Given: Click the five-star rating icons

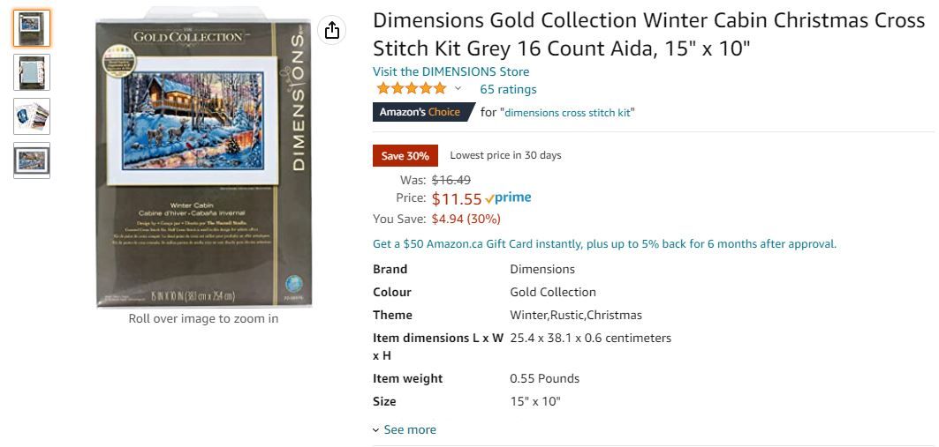Looking at the screenshot, I should click(411, 89).
